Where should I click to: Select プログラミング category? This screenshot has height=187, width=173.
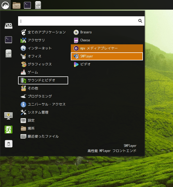tap(43, 96)
